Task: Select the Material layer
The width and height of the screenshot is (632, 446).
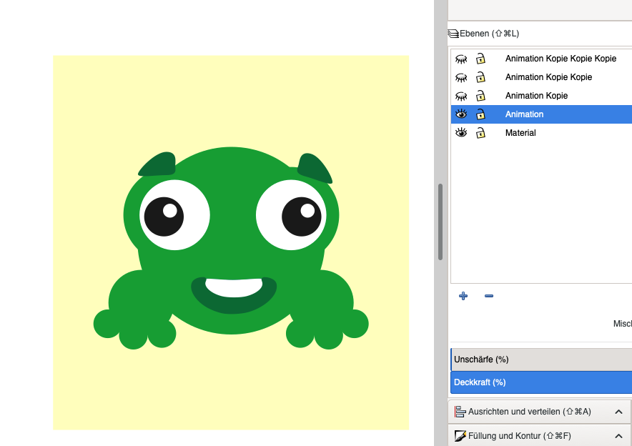Action: [520, 133]
